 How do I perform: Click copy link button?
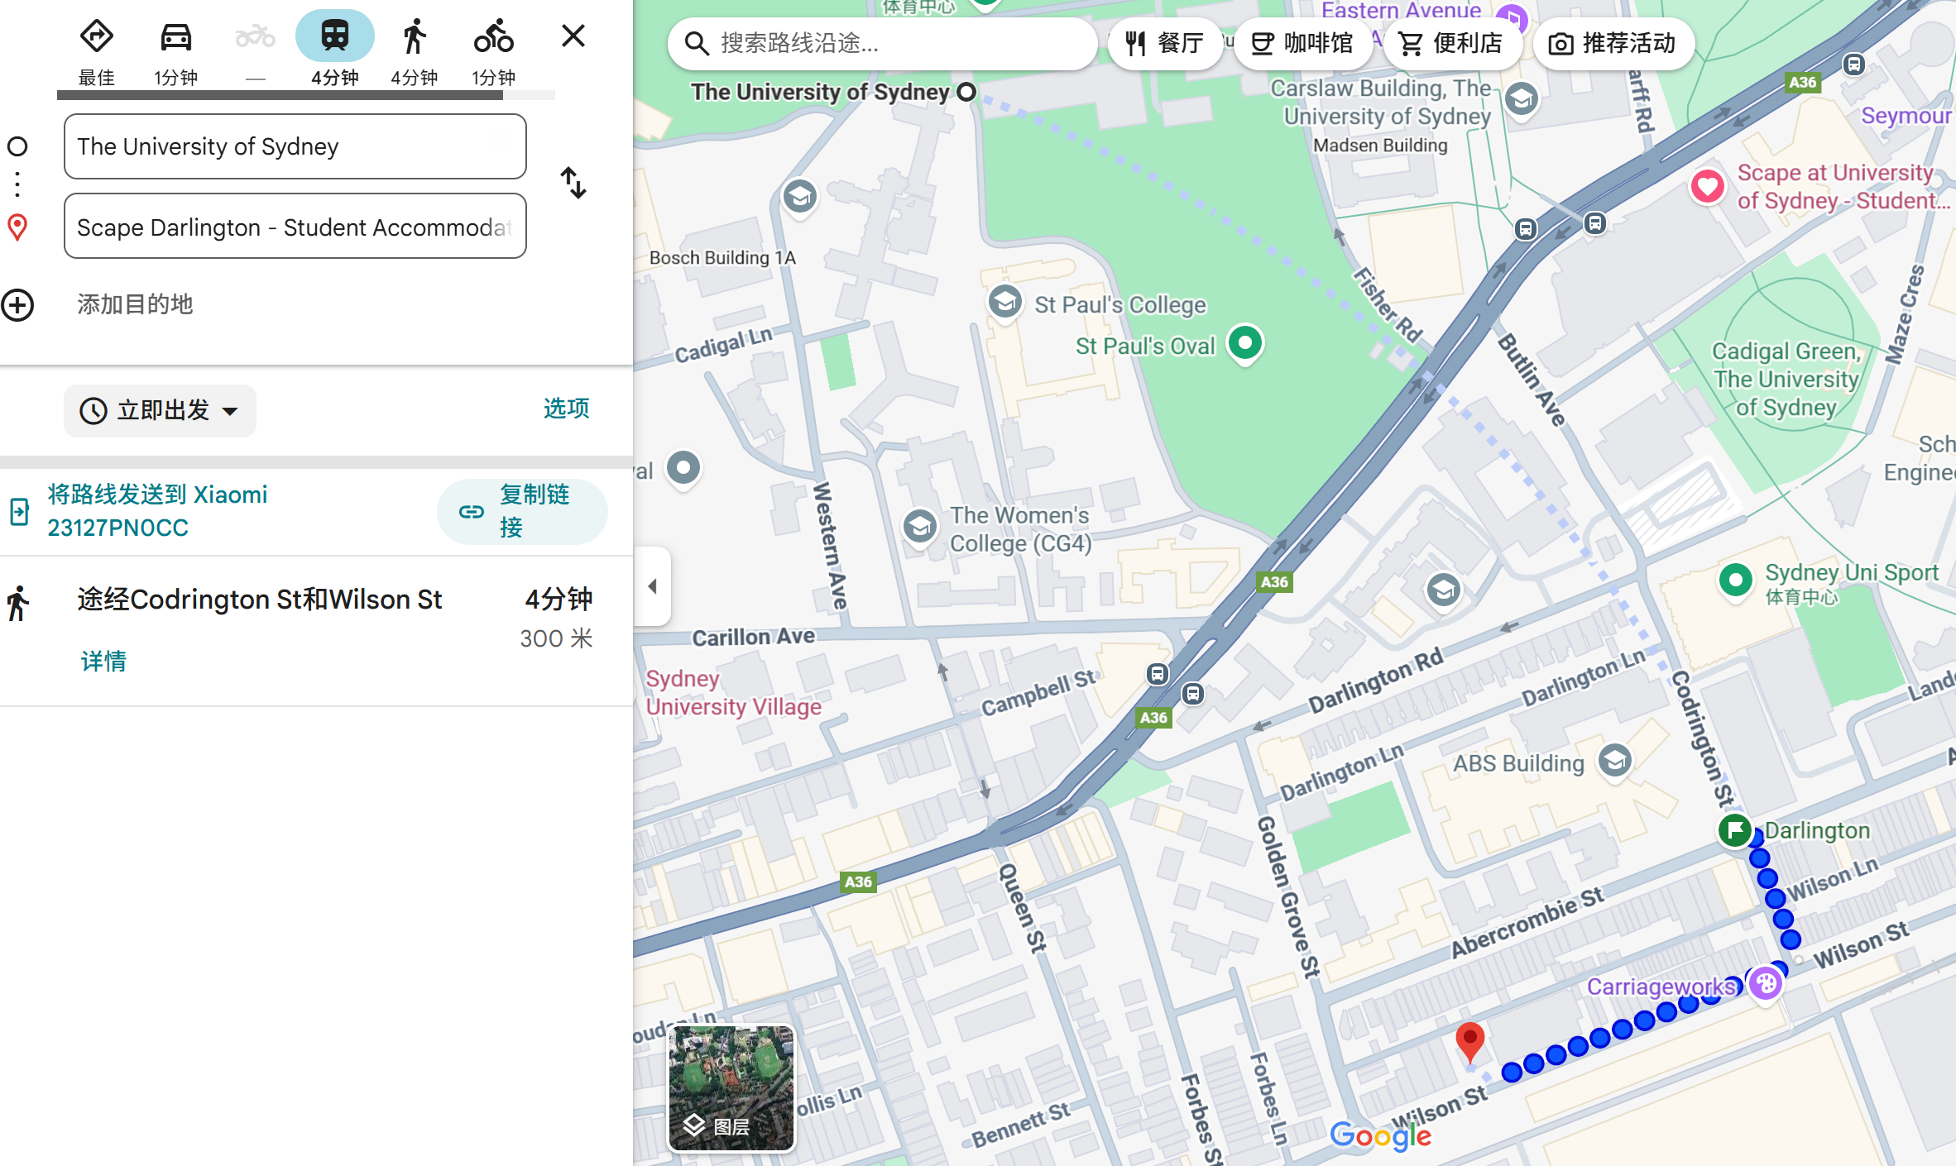coord(522,512)
